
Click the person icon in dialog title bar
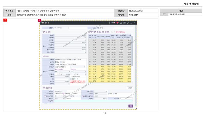109,23
